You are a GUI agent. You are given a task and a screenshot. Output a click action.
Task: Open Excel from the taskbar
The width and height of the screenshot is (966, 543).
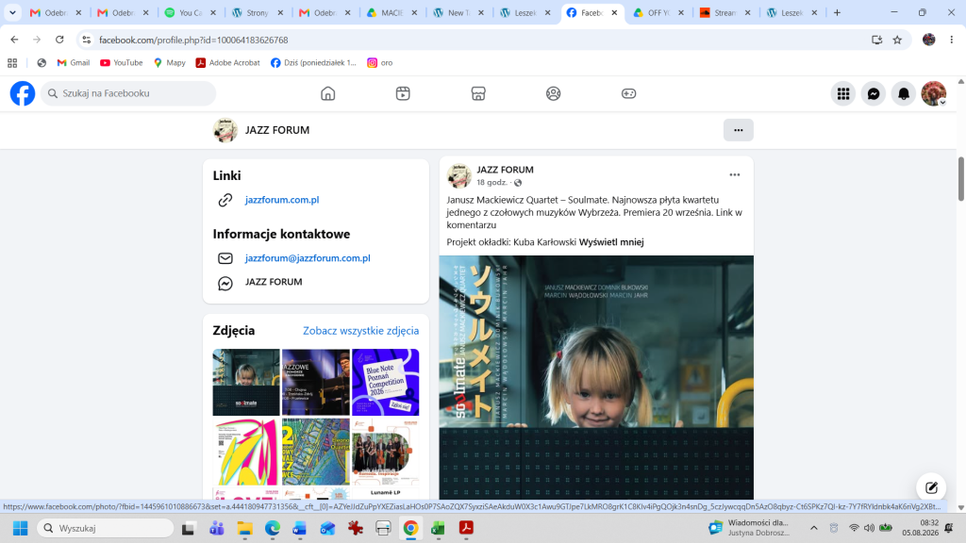[438, 528]
